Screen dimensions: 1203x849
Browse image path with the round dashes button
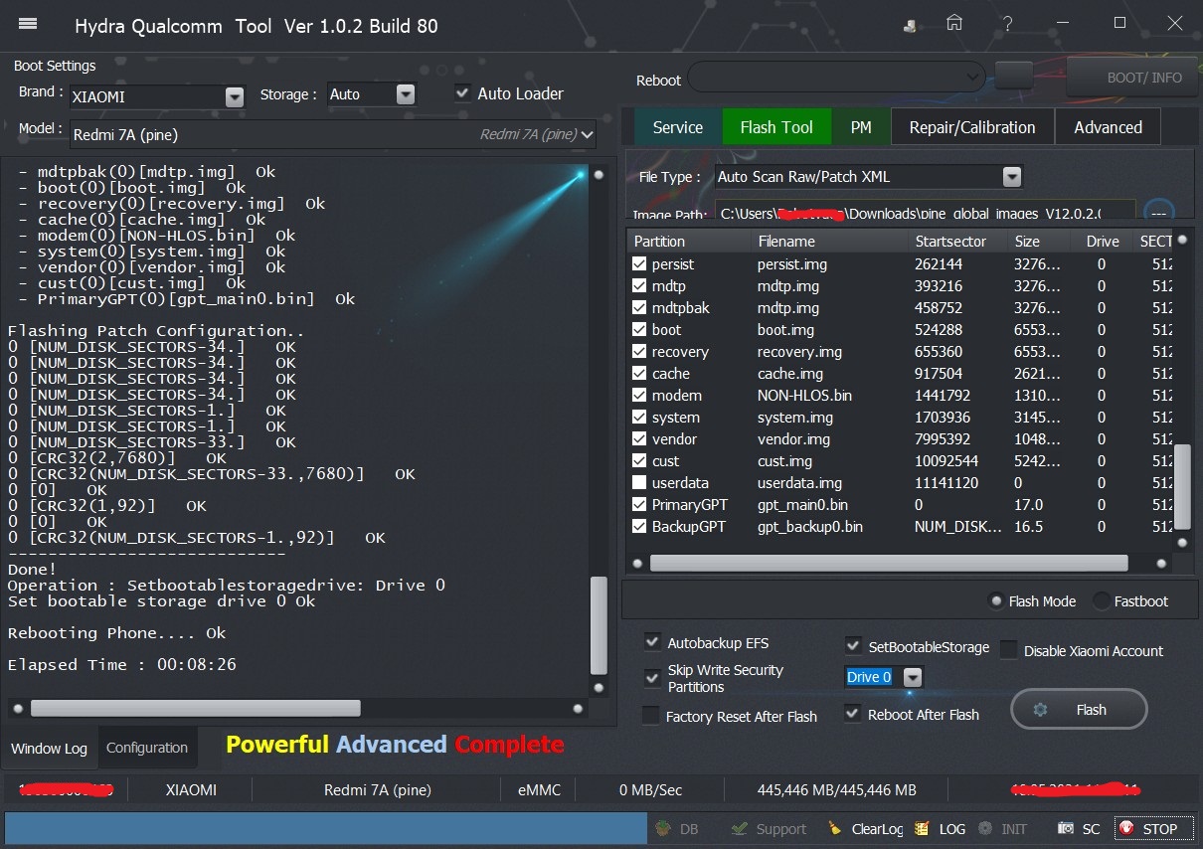(x=1159, y=213)
